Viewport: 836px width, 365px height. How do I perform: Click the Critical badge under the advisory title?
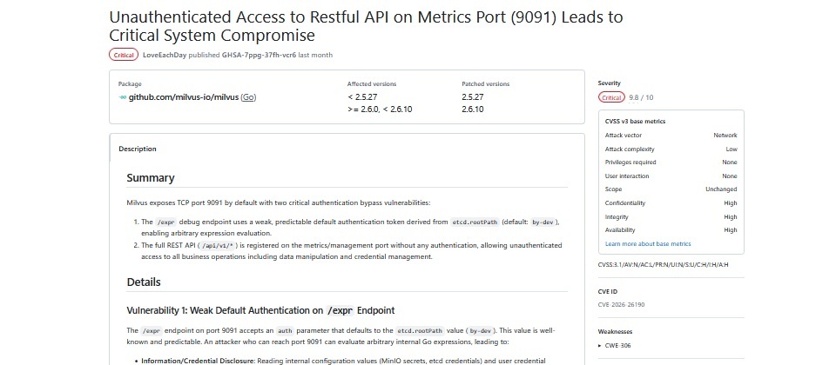pos(124,55)
